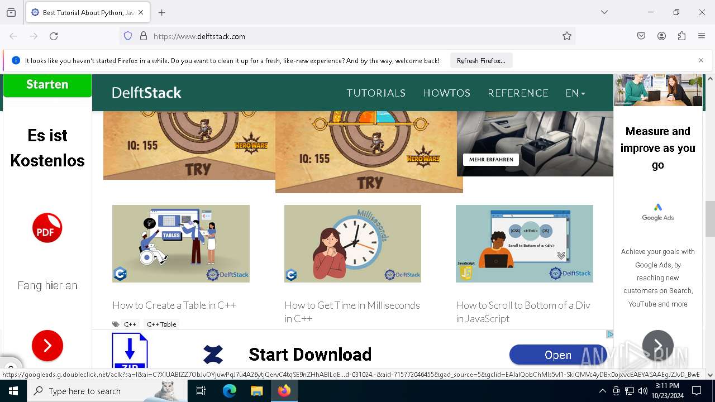
Task: Click dark arrow button in right ad
Action: (x=658, y=346)
